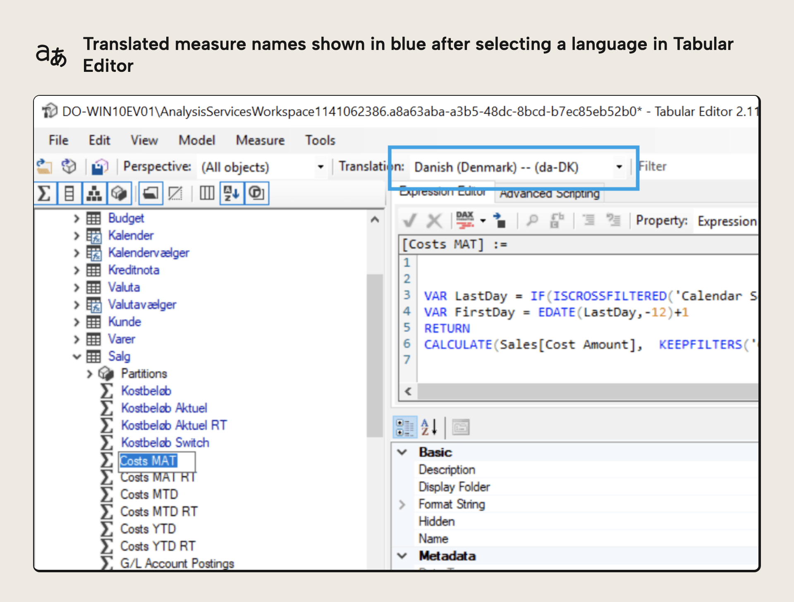The image size is (794, 602).
Task: Open the Model menu
Action: [x=197, y=140]
